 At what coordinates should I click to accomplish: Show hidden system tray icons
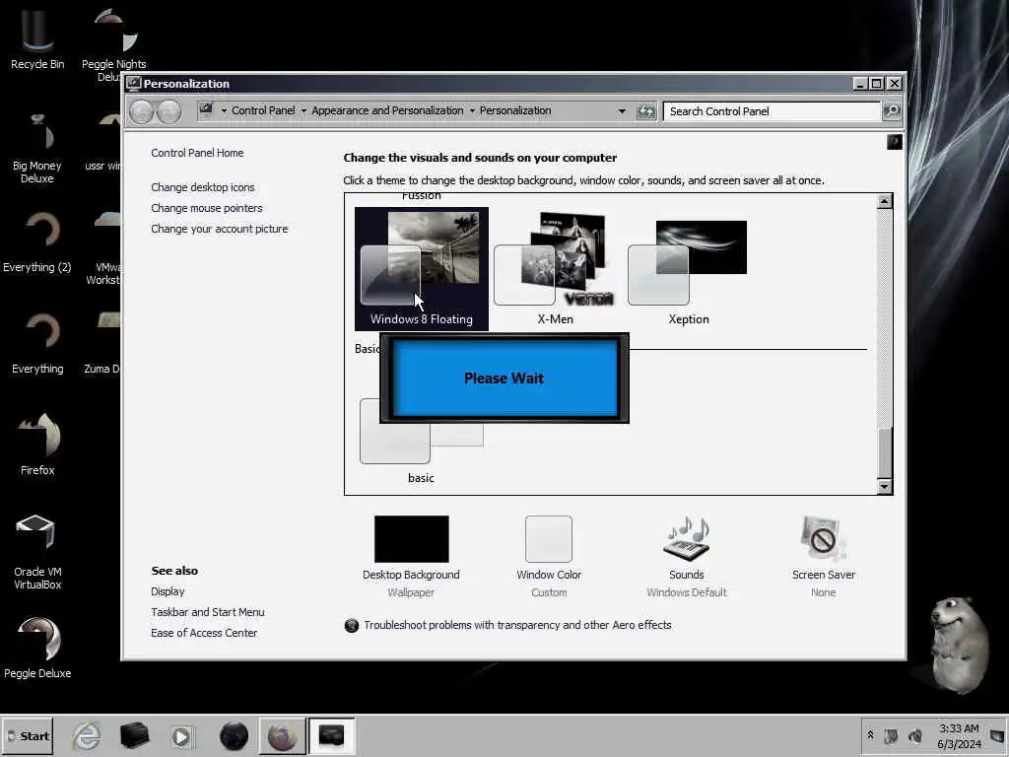(x=871, y=735)
